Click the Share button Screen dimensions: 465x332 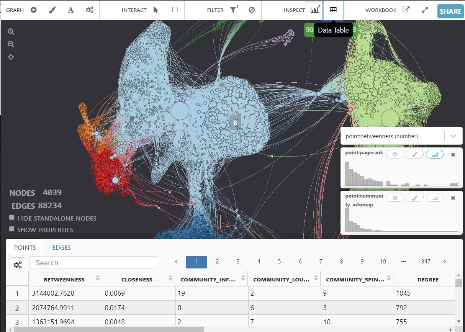pyautogui.click(x=450, y=11)
